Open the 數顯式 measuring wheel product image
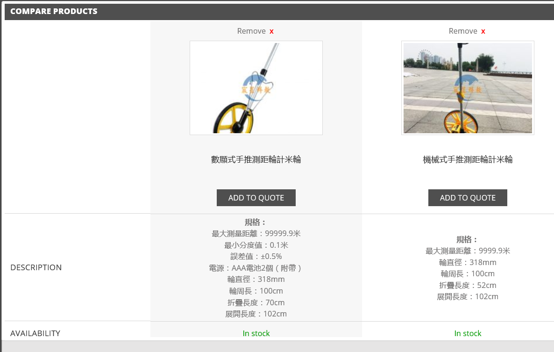554x352 pixels. point(256,88)
